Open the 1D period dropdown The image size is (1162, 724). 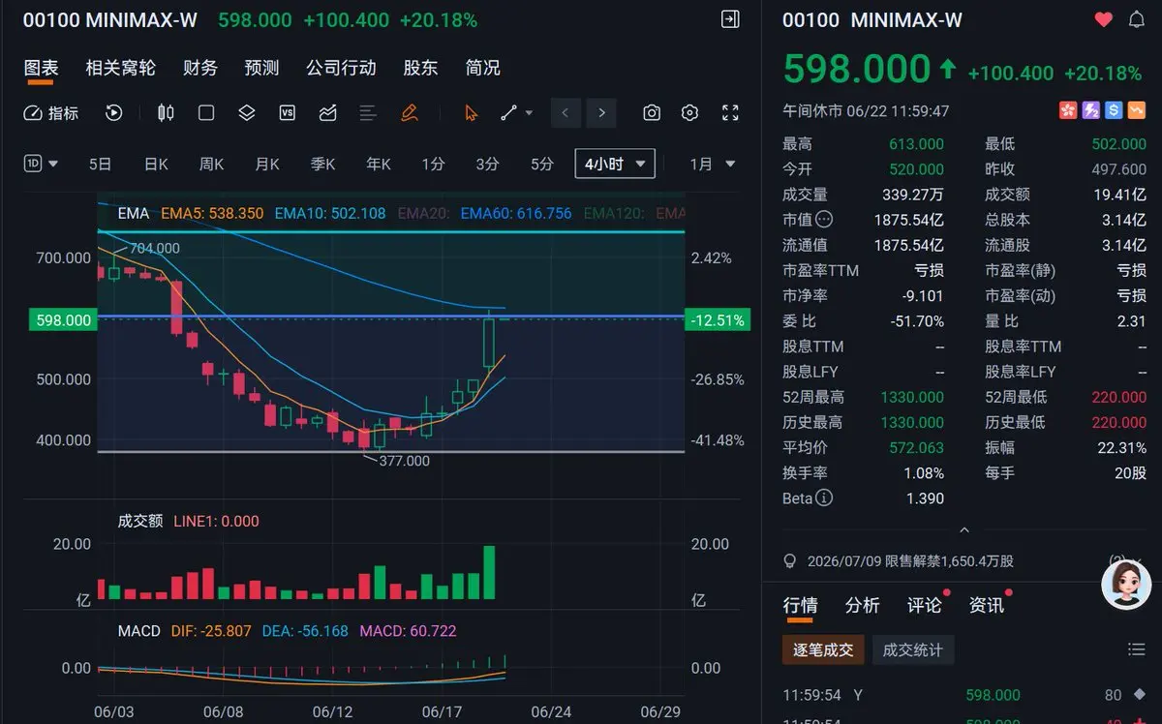(x=42, y=164)
